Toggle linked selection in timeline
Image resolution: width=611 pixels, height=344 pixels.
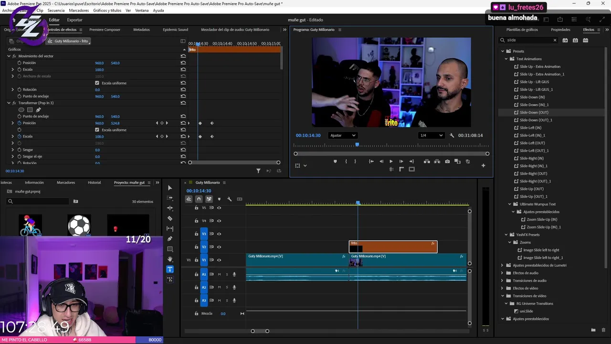(209, 199)
